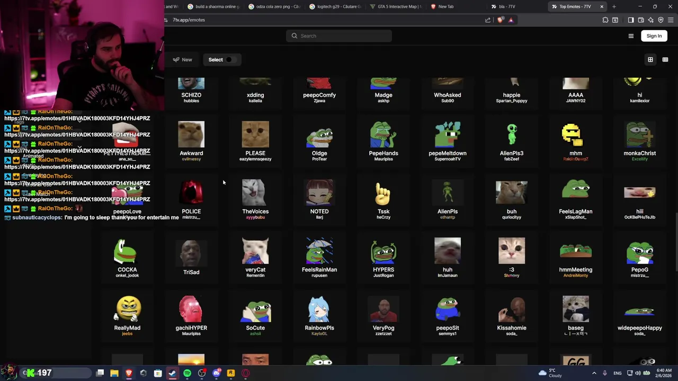This screenshot has height=381, width=678.
Task: Open Leo AI sparkle icon
Action: 651,20
